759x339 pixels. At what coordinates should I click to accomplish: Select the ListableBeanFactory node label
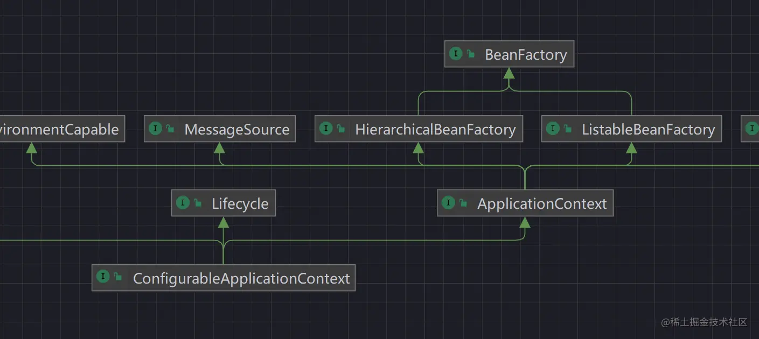point(648,129)
